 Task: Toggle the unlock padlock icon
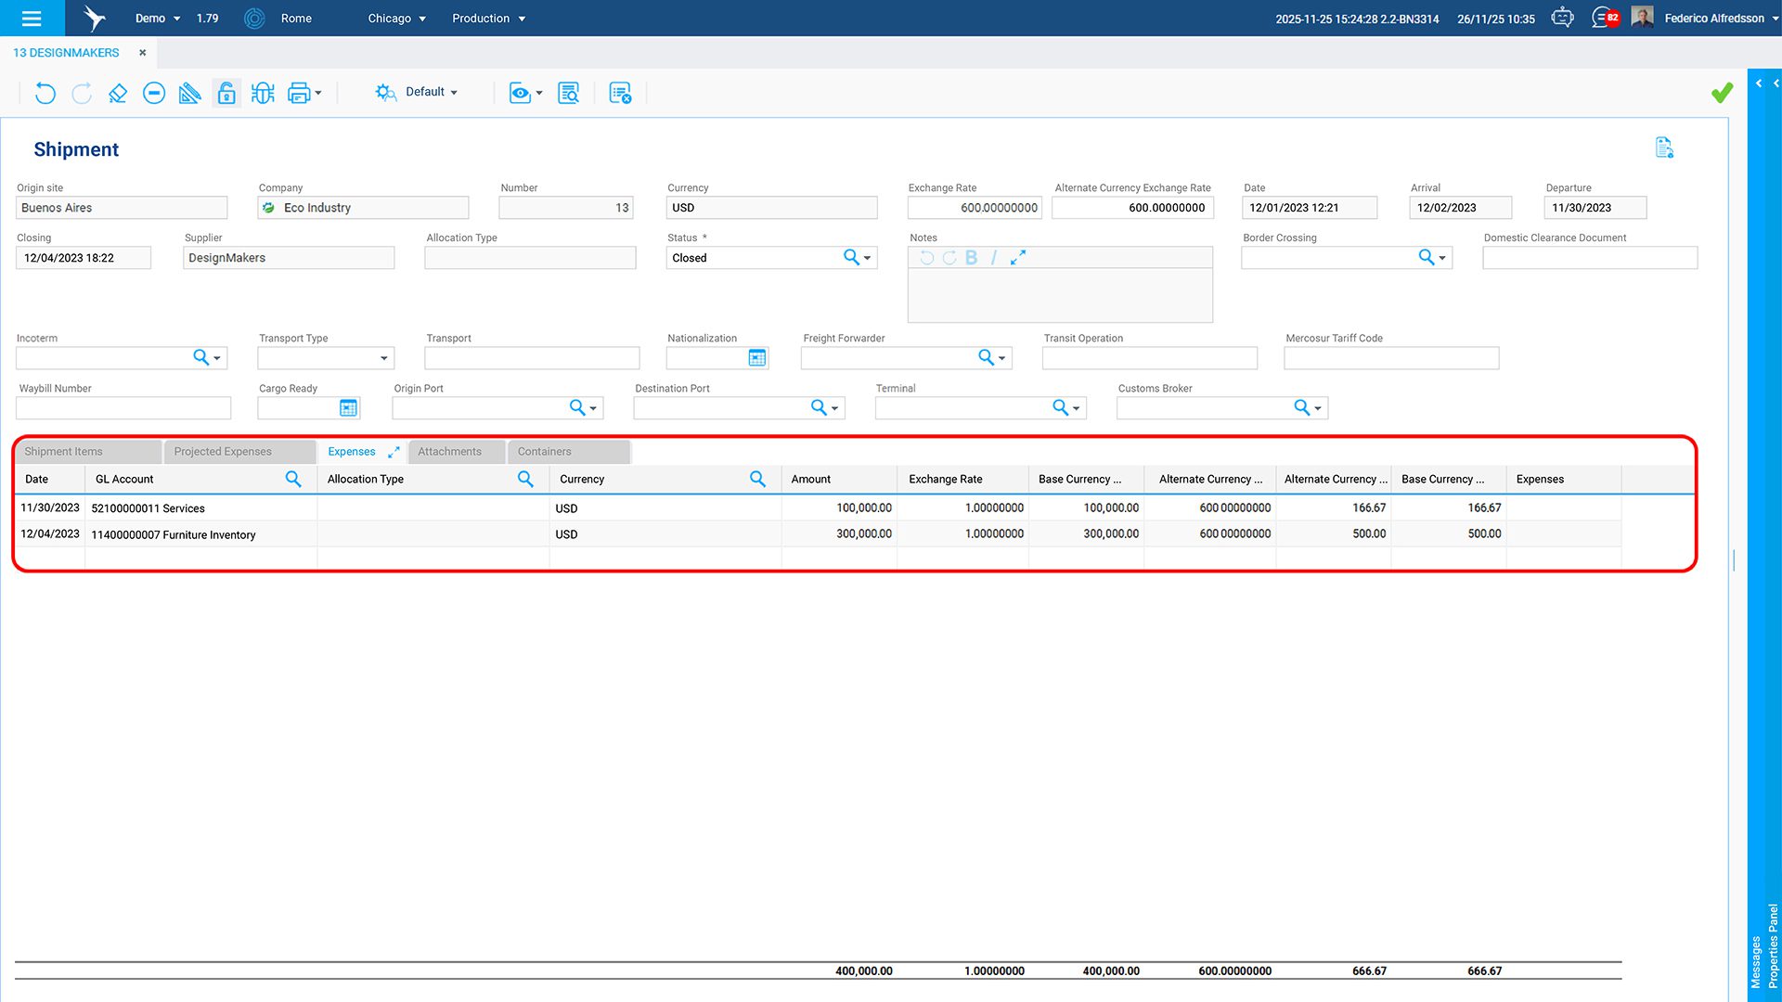click(226, 93)
